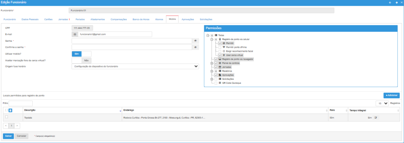Click sort icon on Endereço column
Screen dimensions: 404x143
[327, 111]
